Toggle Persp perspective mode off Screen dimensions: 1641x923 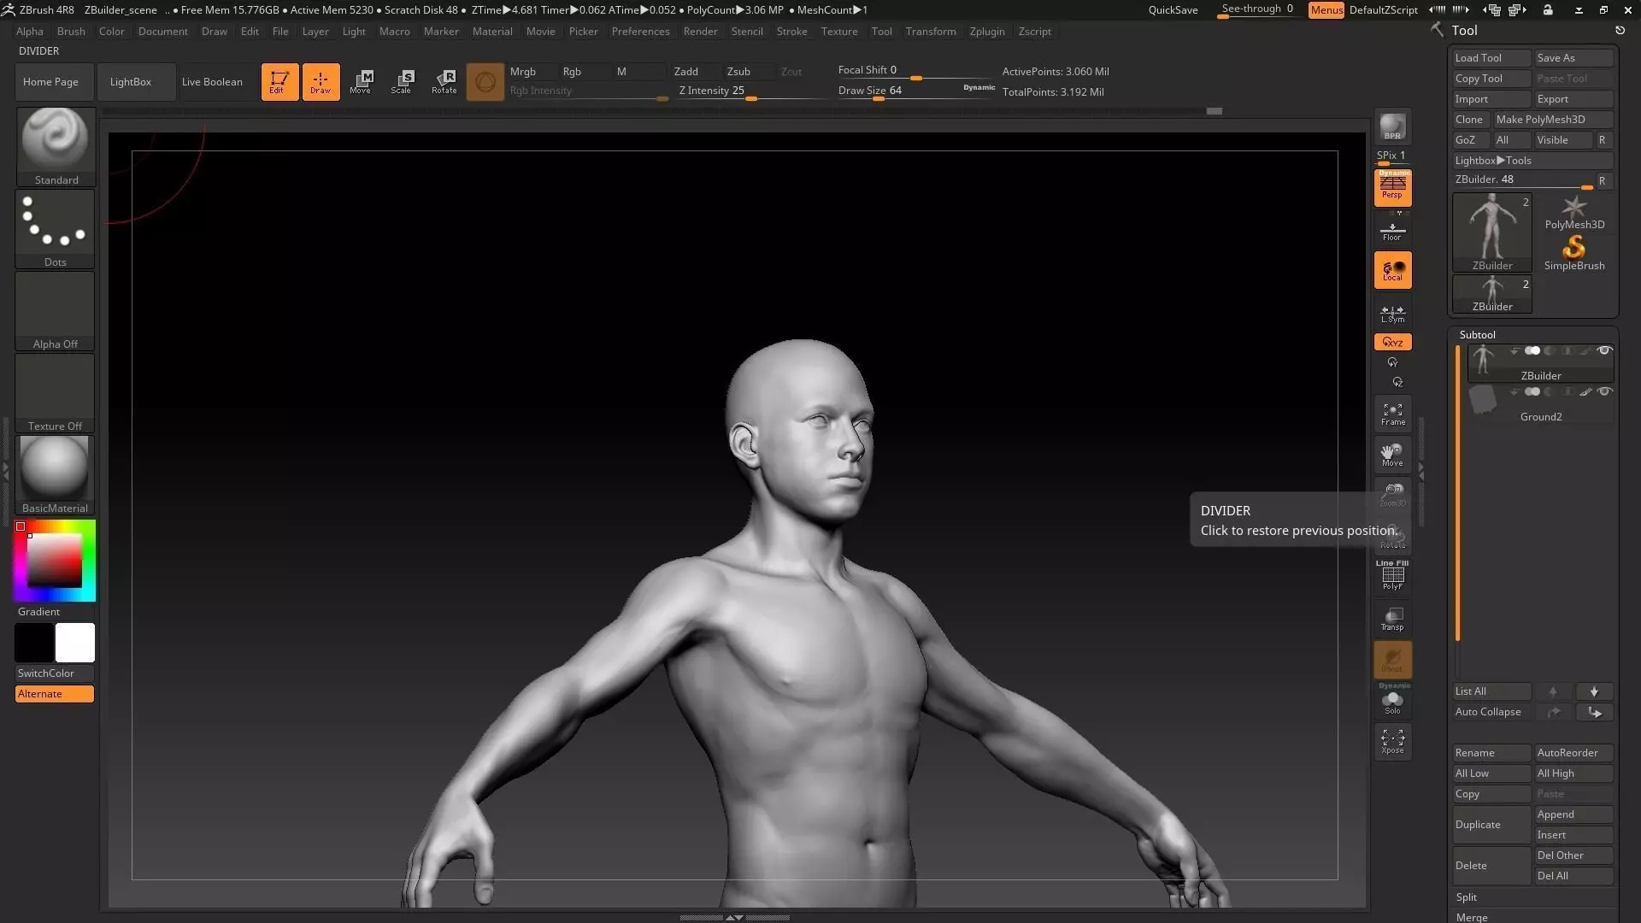[1392, 187]
